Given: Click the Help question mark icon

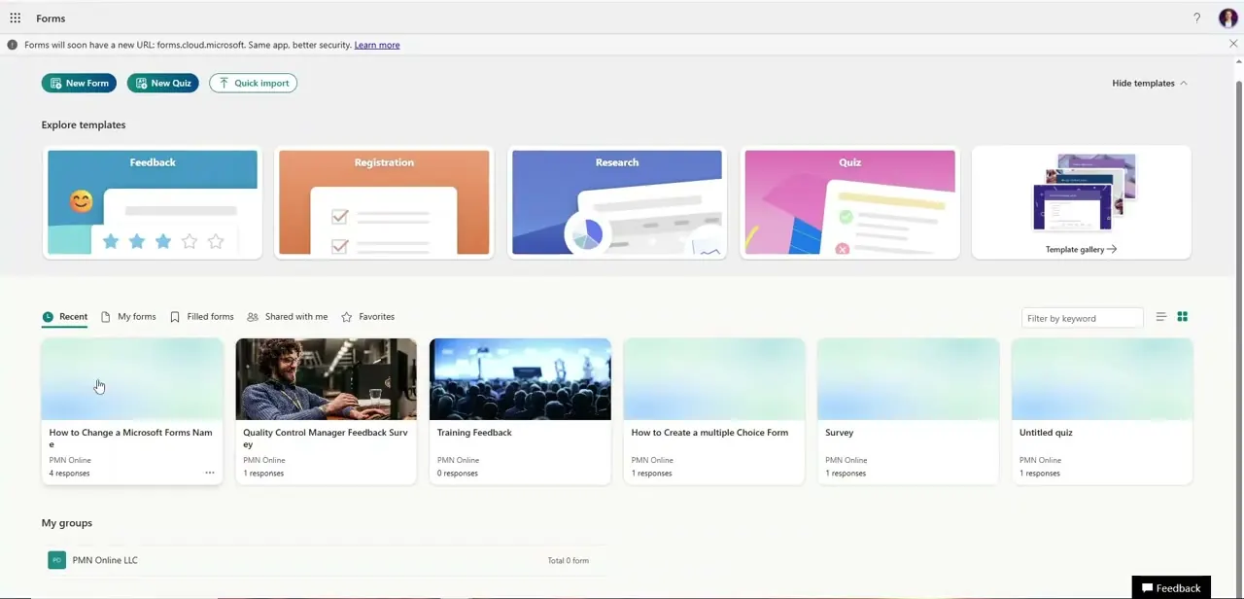Looking at the screenshot, I should tap(1196, 18).
